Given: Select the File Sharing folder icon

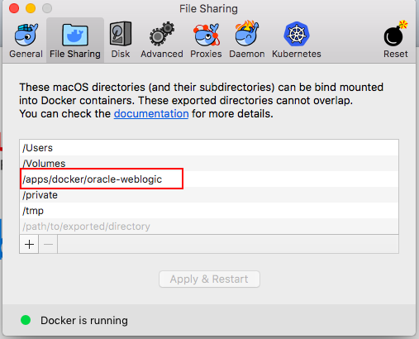Looking at the screenshot, I should pos(75,35).
